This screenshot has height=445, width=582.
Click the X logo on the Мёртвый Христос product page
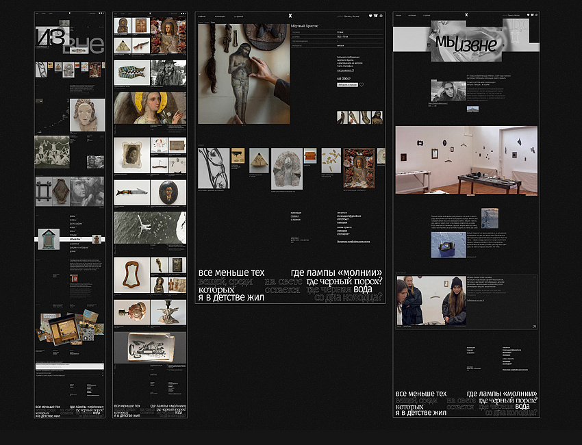point(290,16)
